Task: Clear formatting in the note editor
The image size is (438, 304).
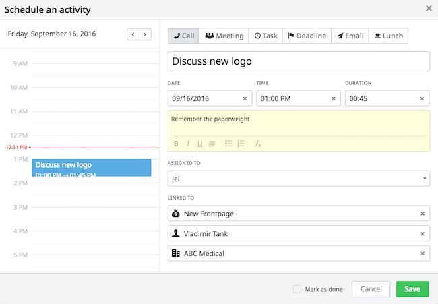Action: [258, 144]
